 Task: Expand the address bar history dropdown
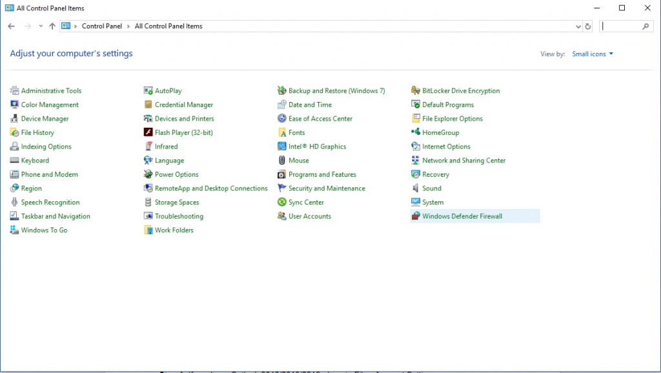[578, 26]
